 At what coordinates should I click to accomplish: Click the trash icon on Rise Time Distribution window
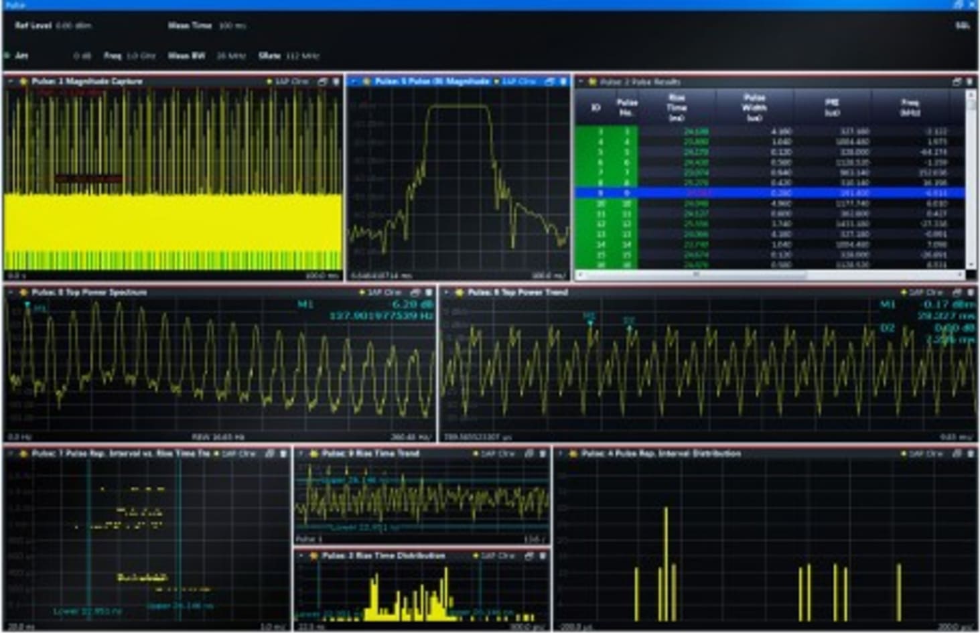click(543, 555)
